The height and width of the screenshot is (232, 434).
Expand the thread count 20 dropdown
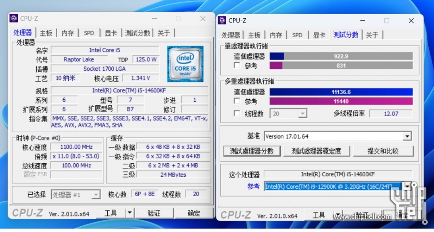(x=302, y=114)
